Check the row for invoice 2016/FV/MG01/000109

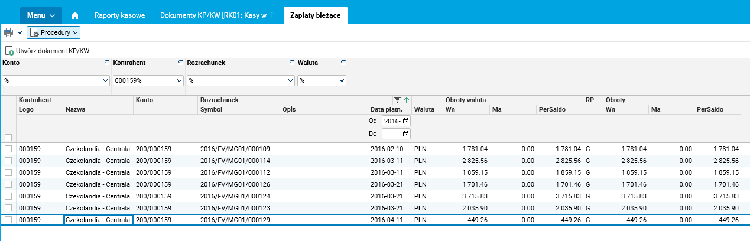pyautogui.click(x=8, y=149)
